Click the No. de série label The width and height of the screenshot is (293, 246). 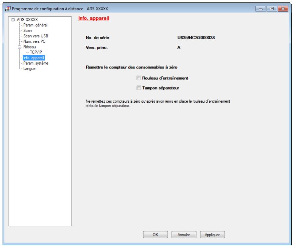pyautogui.click(x=97, y=38)
